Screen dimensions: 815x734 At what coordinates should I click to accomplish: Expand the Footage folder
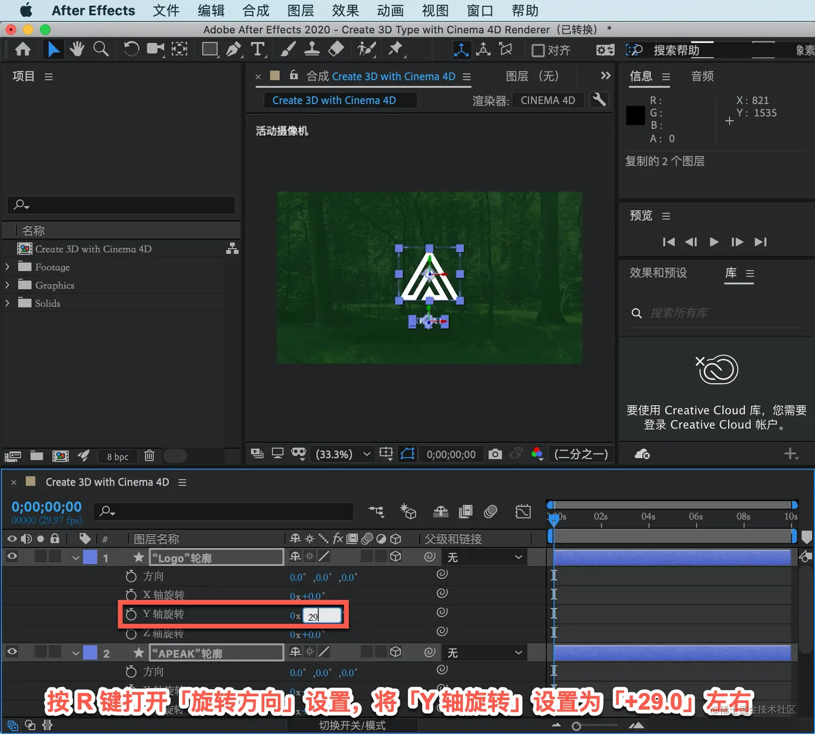click(x=8, y=267)
